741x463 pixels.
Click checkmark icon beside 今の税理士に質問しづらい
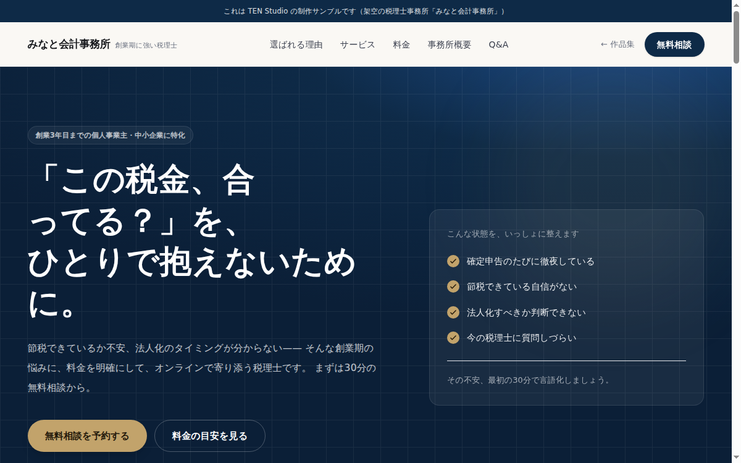pos(453,338)
